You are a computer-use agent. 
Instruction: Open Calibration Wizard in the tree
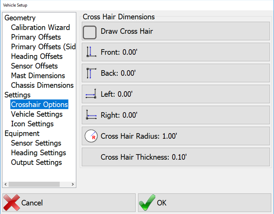[40, 28]
